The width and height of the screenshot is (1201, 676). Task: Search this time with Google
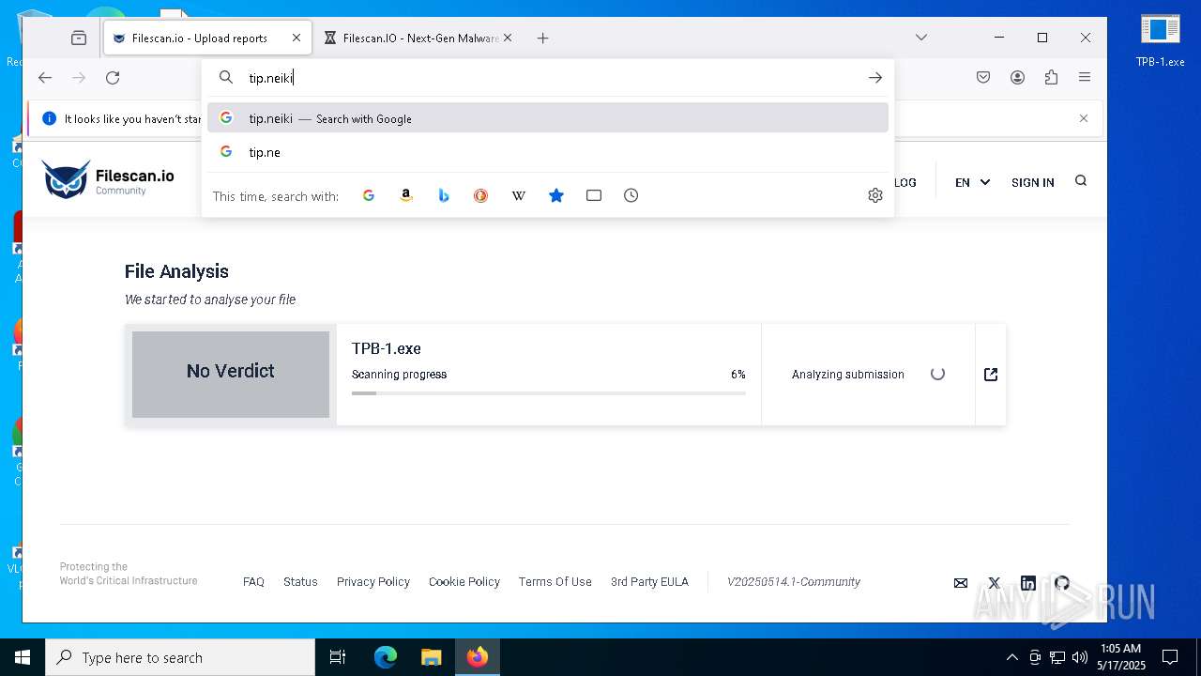click(x=368, y=195)
